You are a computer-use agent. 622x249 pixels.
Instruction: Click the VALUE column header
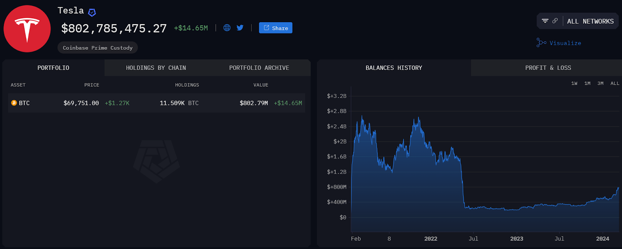(261, 85)
